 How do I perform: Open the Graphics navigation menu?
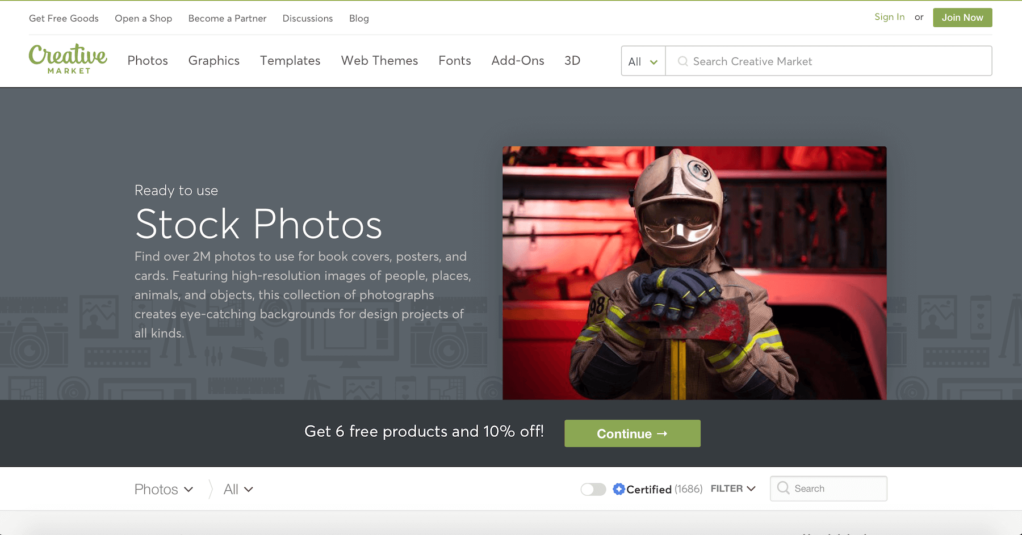pos(213,61)
